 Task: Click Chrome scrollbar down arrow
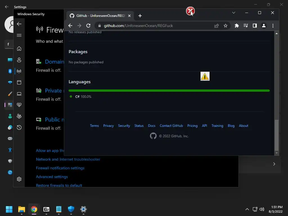pos(276,153)
